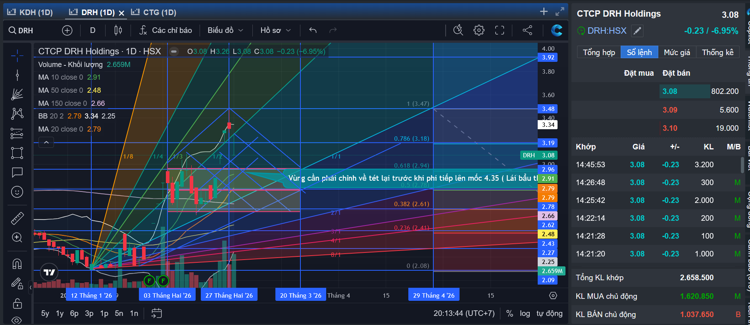Open the TradingView logo link
This screenshot has height=325, width=750.
pos(49,272)
